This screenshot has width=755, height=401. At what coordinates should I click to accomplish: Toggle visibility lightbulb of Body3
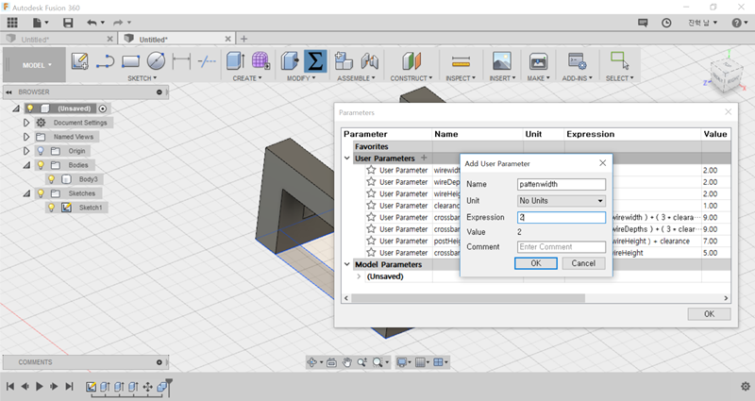[x=50, y=178]
